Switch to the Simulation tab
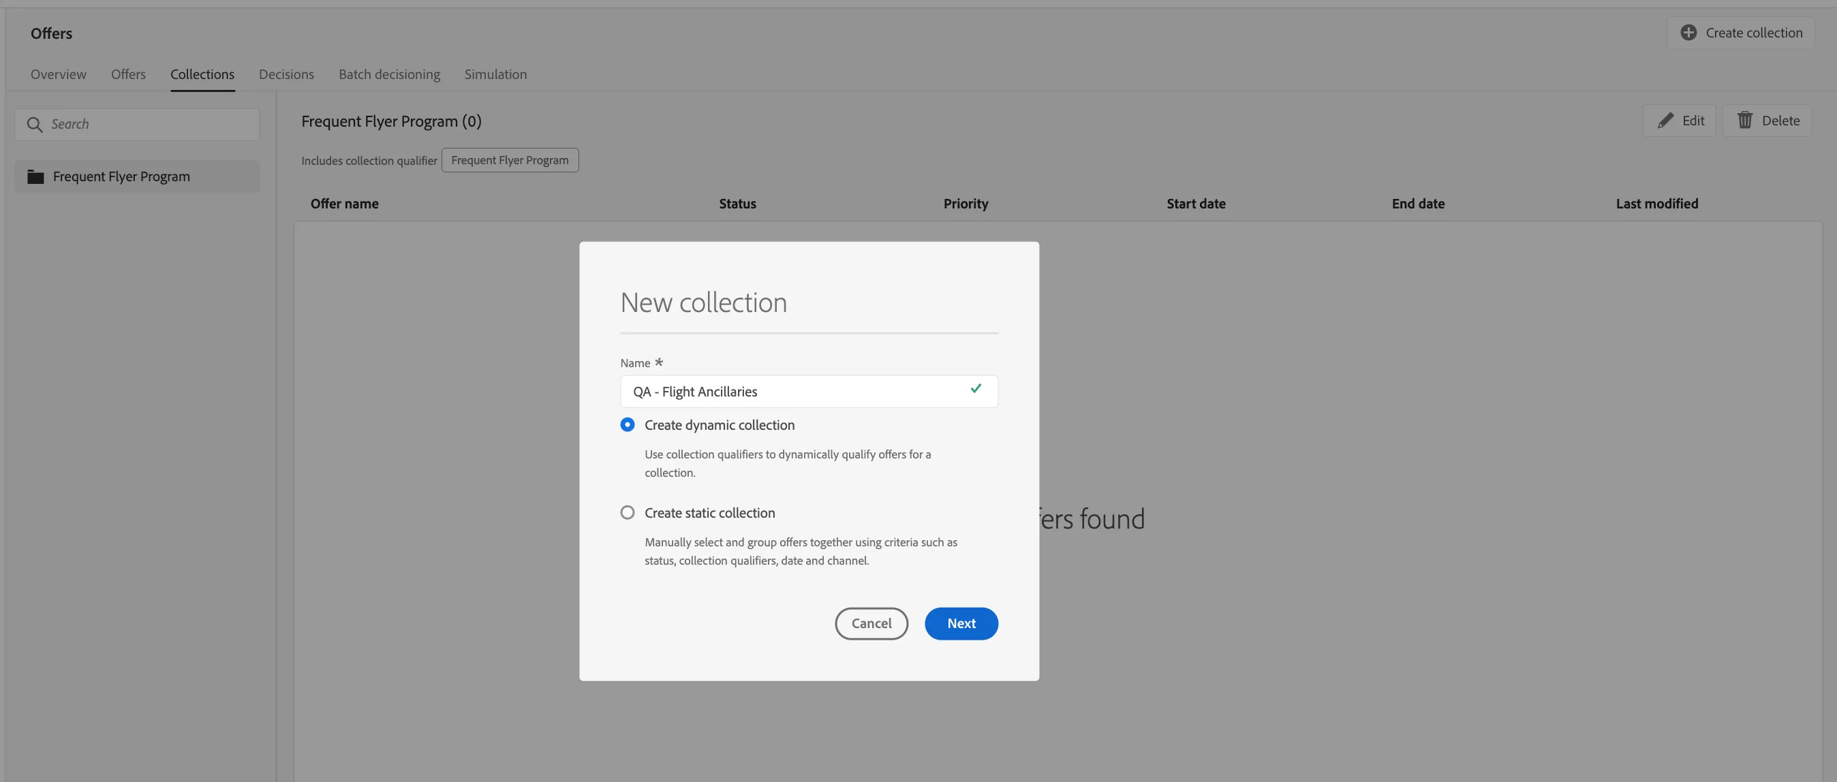The height and width of the screenshot is (782, 1837). click(x=495, y=74)
